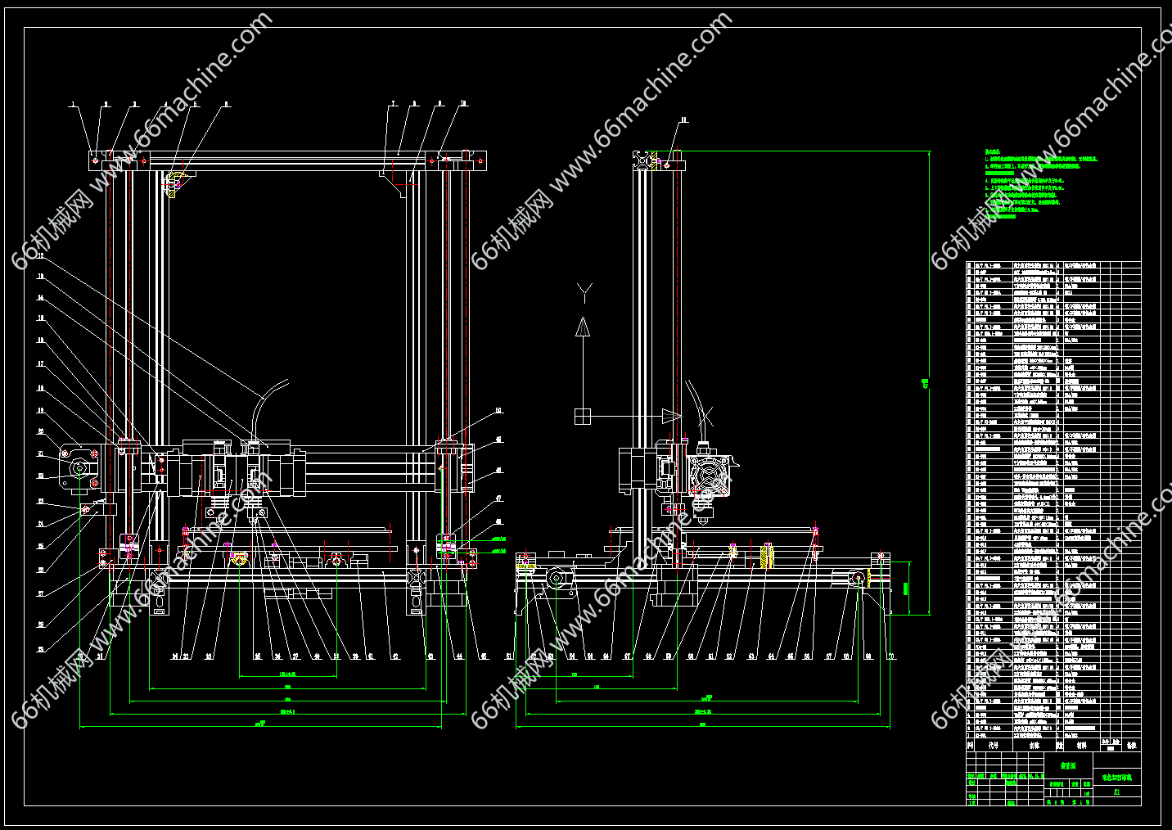Click the Y axis label above the arrow
Image resolution: width=1172 pixels, height=830 pixels.
(584, 293)
